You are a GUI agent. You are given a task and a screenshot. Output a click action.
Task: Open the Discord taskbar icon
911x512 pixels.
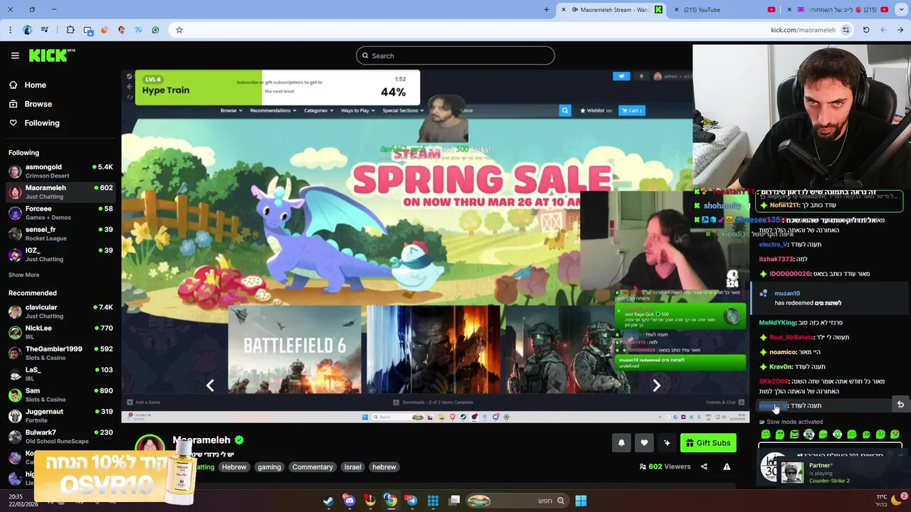tap(349, 501)
